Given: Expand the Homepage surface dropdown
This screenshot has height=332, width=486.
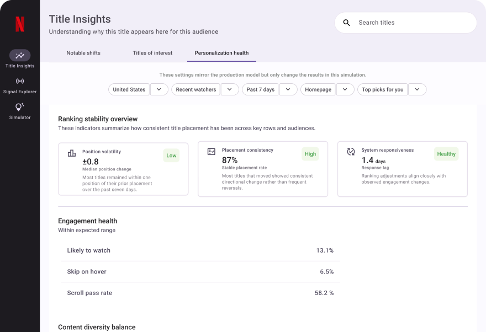Looking at the screenshot, I should click(345, 89).
